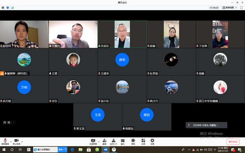Leave the meeting with 离开会议 button

pyautogui.click(x=233, y=142)
